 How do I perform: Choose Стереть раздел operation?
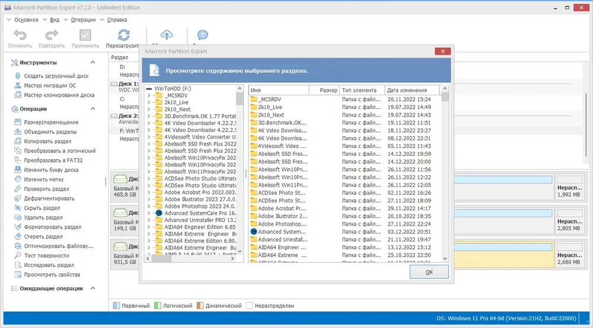point(43,236)
